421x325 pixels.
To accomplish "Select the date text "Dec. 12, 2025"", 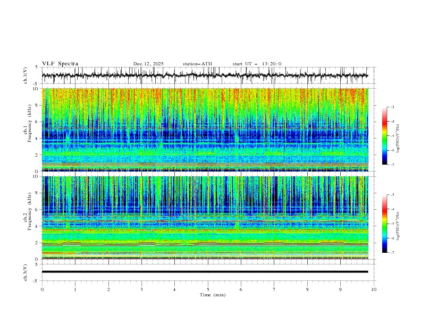I will 148,64.
